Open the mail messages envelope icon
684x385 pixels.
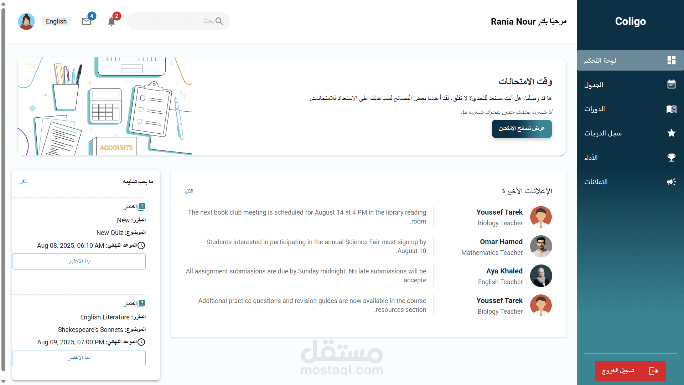87,21
